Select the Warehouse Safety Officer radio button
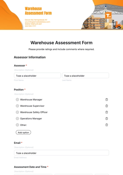The image size is (123, 175). [x=17, y=112]
